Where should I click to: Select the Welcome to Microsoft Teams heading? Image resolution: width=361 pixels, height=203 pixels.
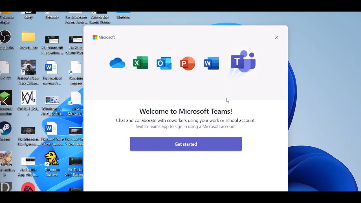pos(186,111)
